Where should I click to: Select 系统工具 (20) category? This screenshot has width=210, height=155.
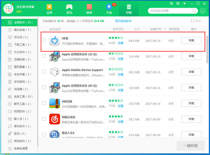[19, 96]
